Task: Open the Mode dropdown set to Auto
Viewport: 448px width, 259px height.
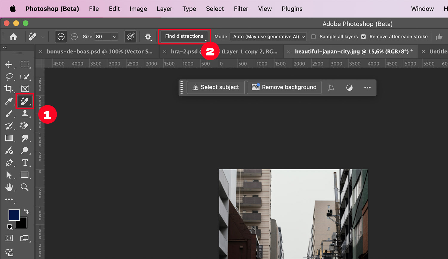Action: (269, 37)
